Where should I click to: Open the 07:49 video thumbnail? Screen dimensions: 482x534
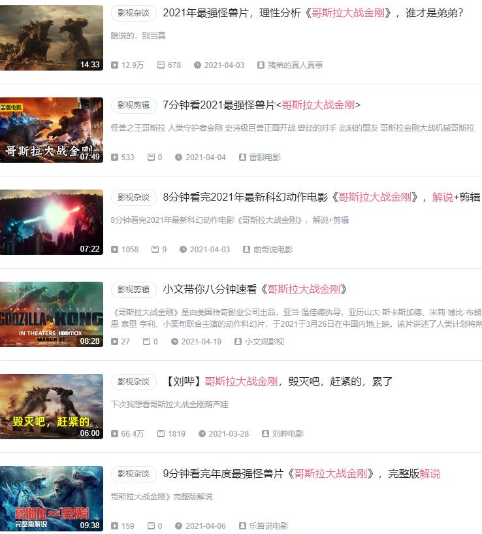tap(52, 130)
